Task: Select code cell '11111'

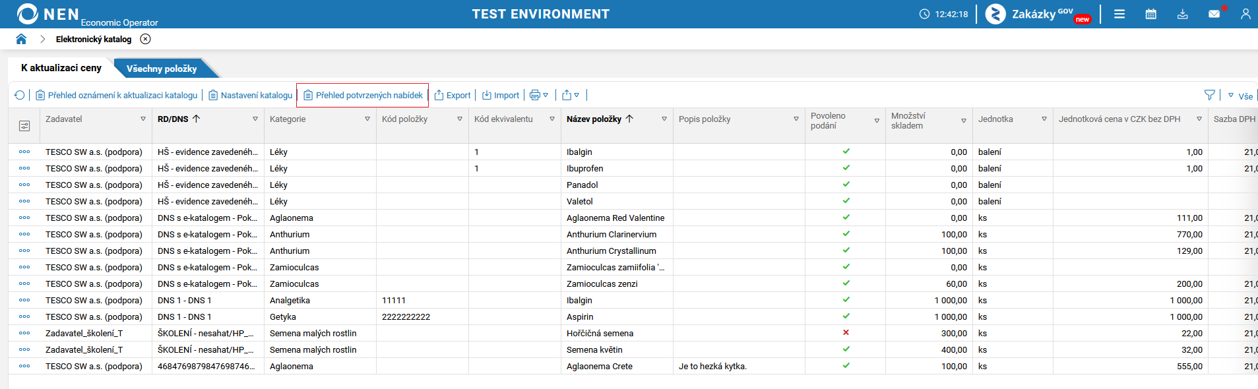Action: [x=422, y=300]
